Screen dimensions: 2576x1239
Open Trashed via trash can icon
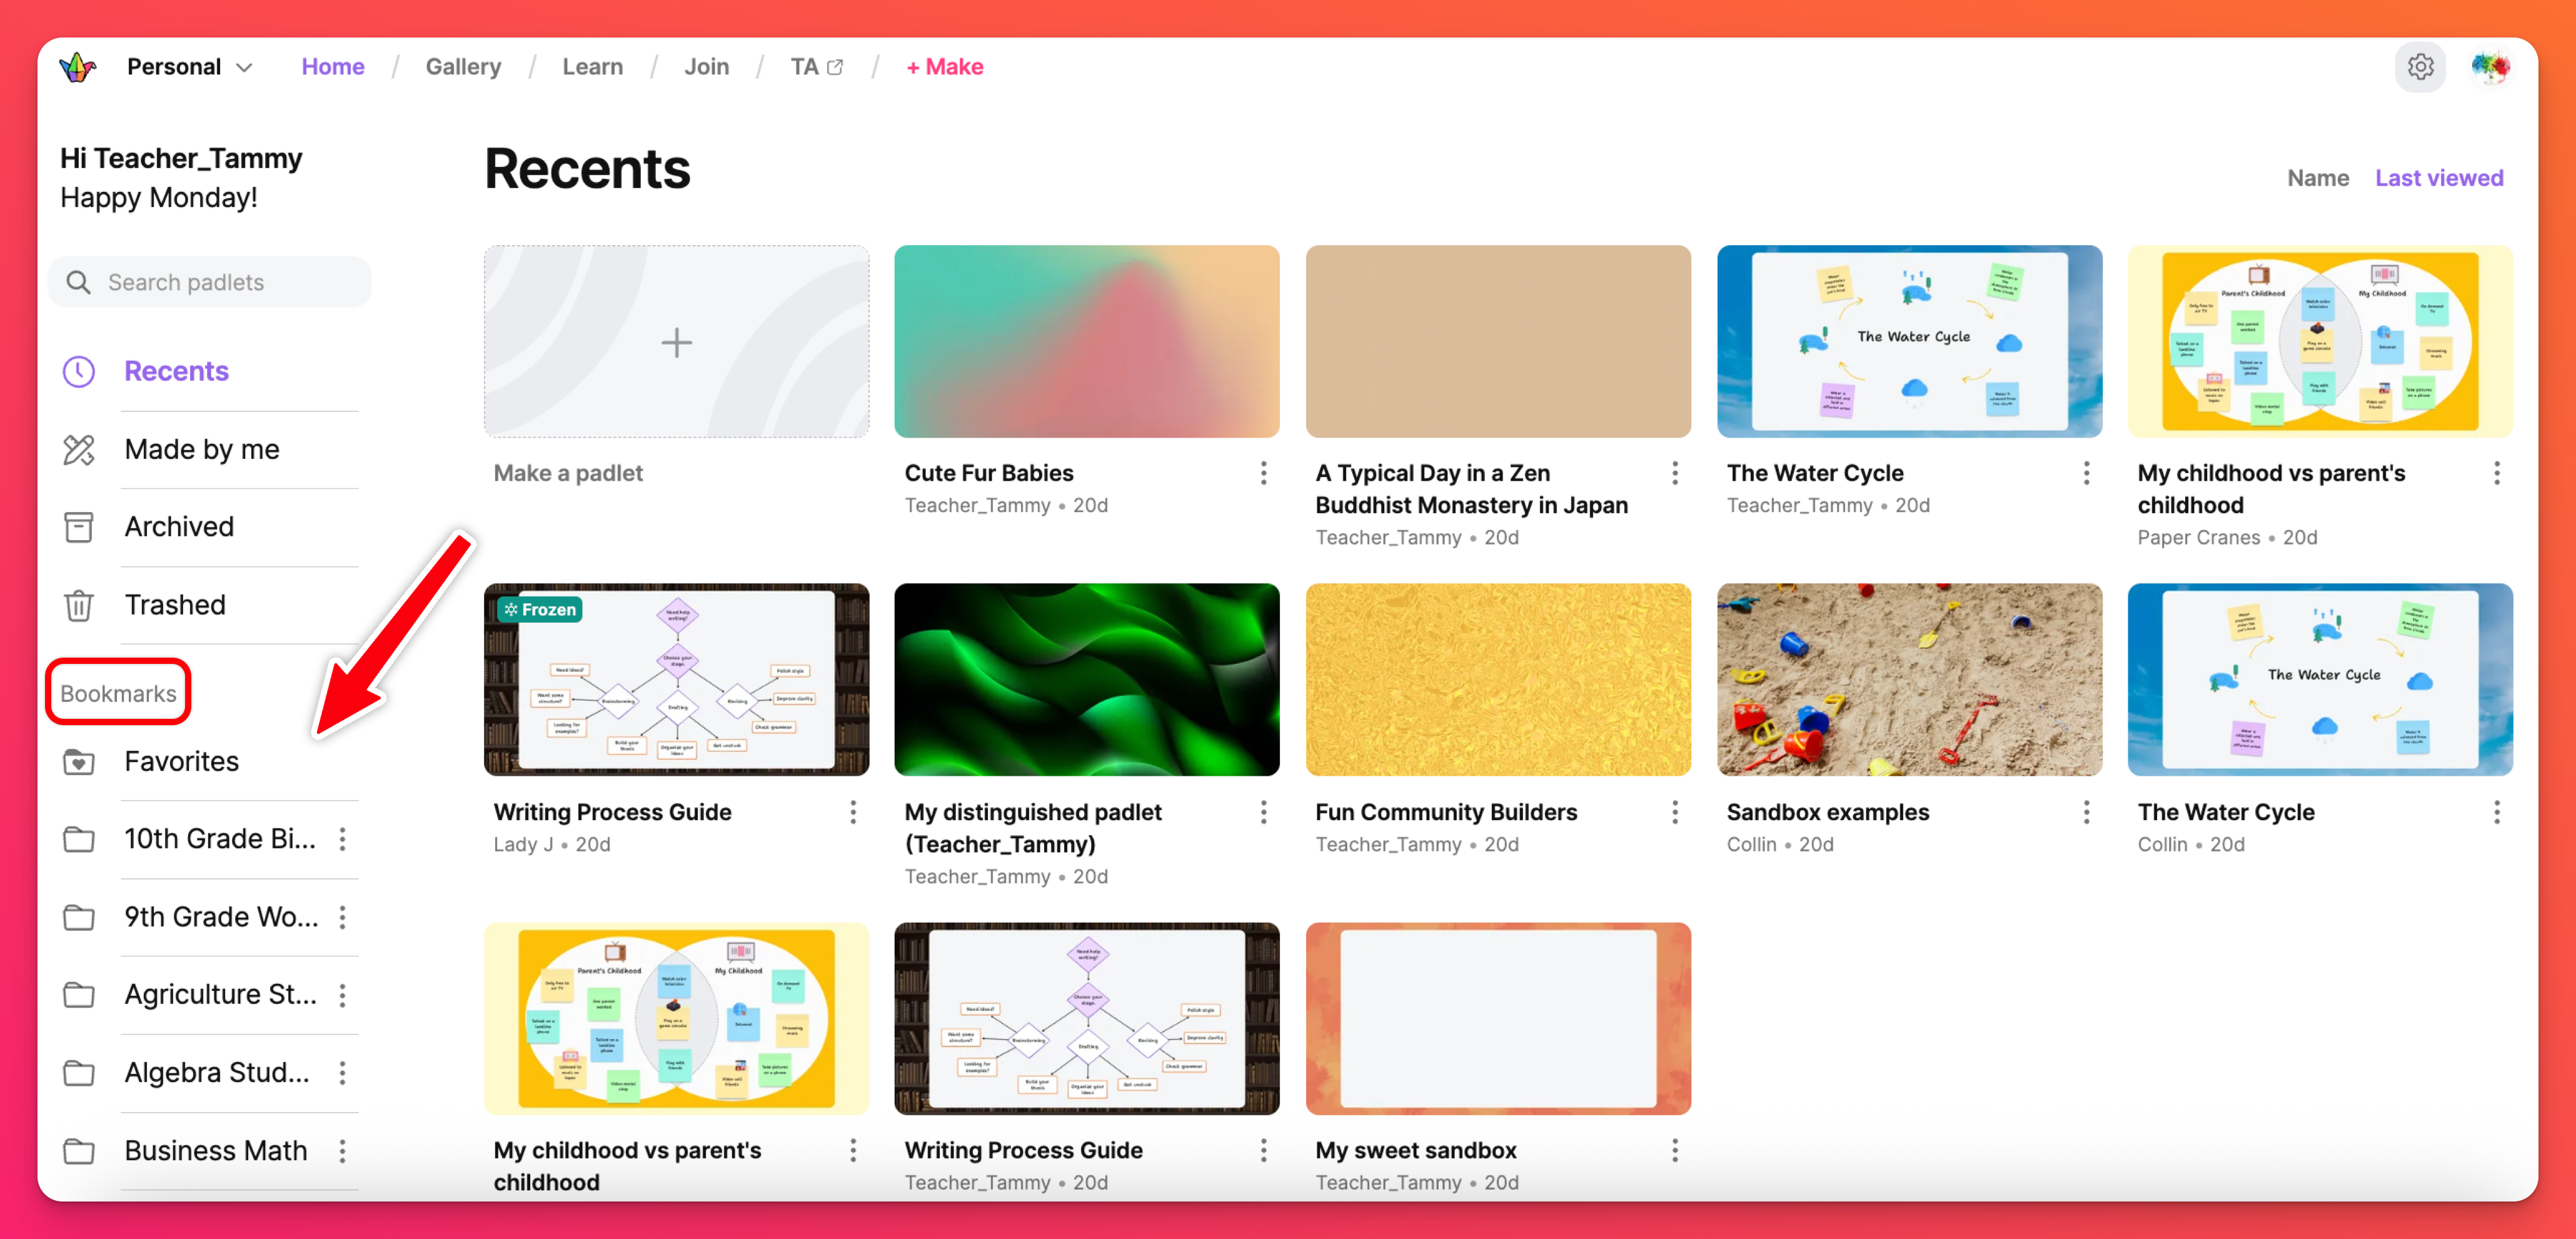(x=79, y=605)
